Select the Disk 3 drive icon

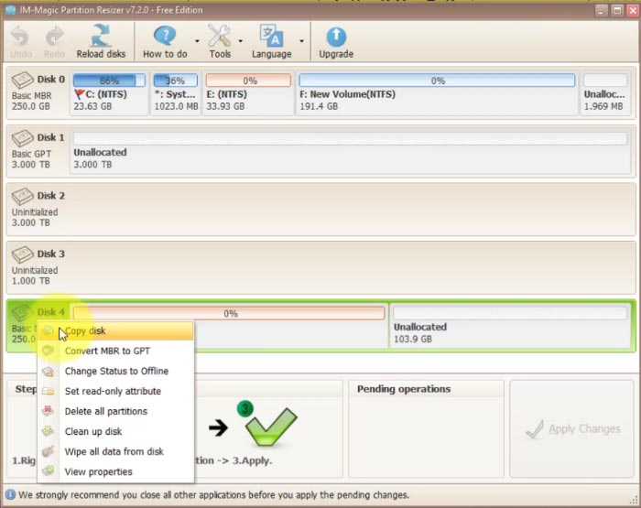click(22, 254)
